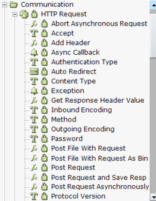Select the Protocol Version property

(x=78, y=196)
